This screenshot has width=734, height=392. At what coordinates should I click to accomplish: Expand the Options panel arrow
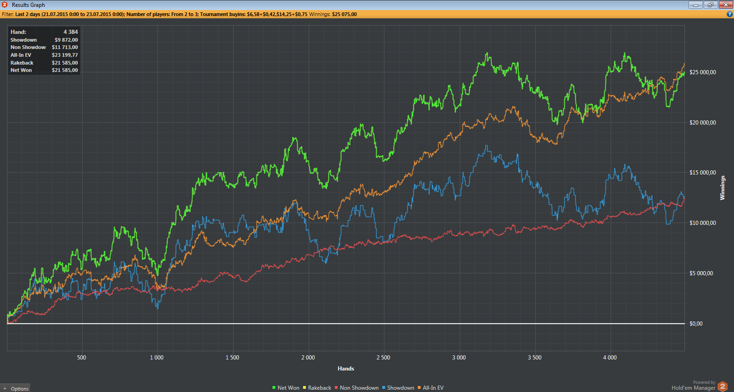[5, 389]
